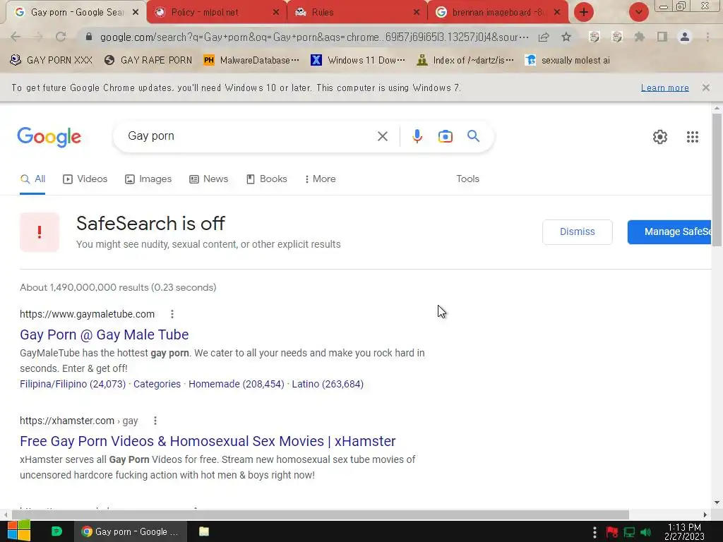Select the Chrome window on the taskbar
Image resolution: width=723 pixels, height=542 pixels.
click(x=131, y=531)
